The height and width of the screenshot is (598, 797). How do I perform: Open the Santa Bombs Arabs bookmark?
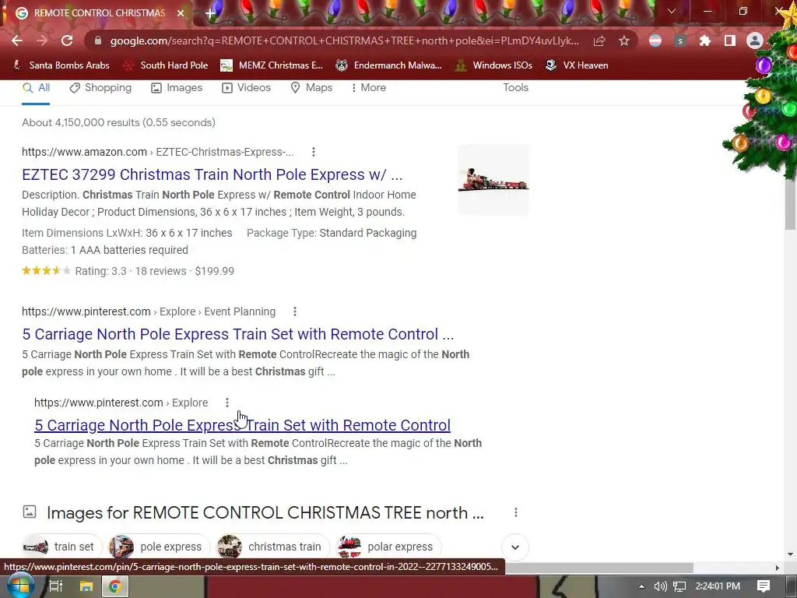point(61,65)
